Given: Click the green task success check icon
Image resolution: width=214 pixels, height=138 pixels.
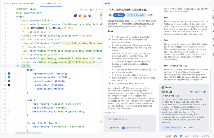Looking at the screenshot, I should 110,15.
